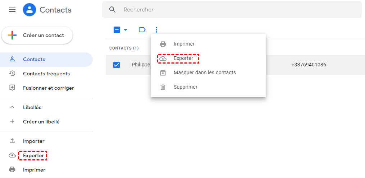Uncheck the Philippe contact checkbox
This screenshot has width=365, height=178.
117,65
